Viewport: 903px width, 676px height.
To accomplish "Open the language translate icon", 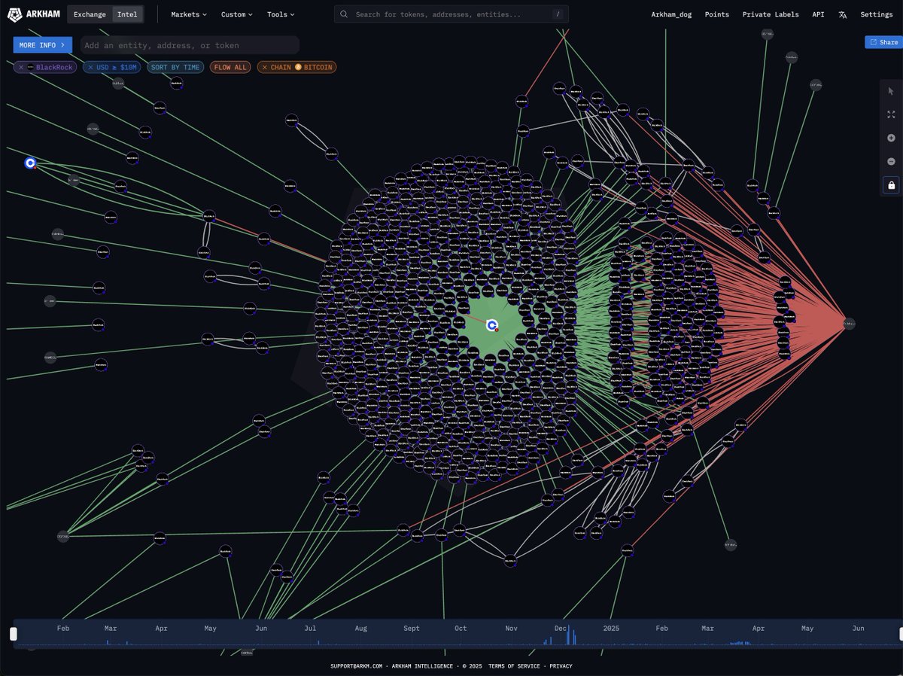I will (843, 14).
